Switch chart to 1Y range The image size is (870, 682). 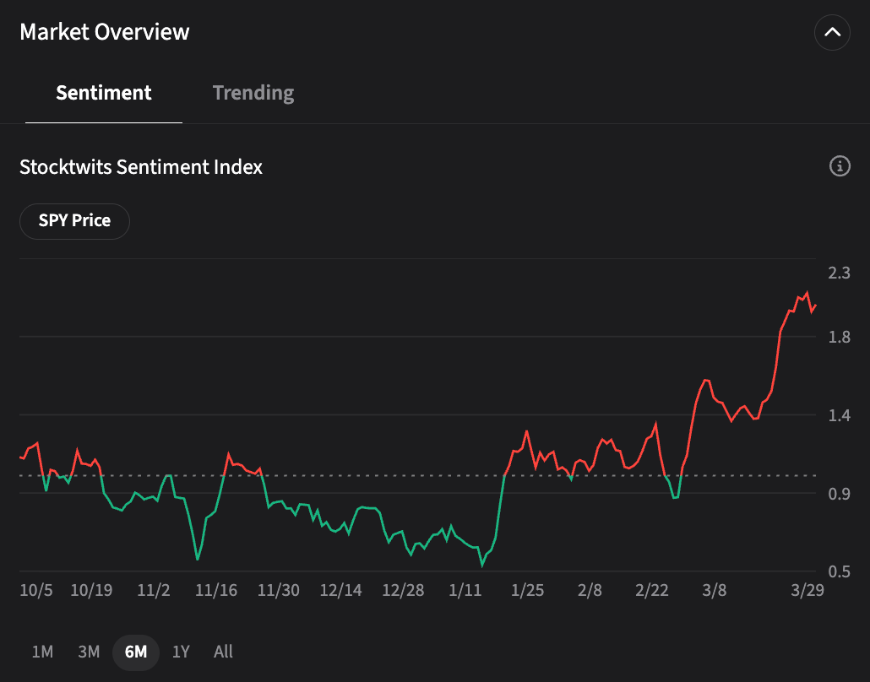tap(181, 652)
